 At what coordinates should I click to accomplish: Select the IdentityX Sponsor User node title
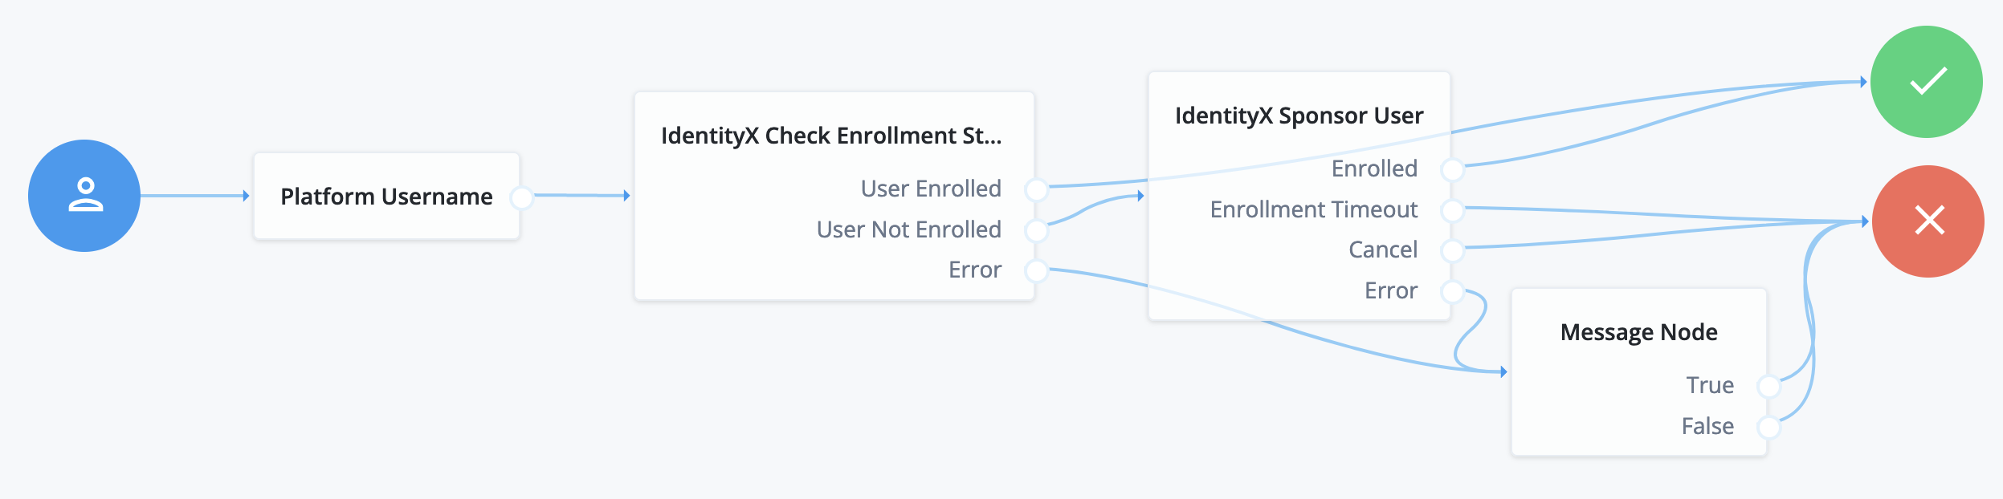(1299, 116)
